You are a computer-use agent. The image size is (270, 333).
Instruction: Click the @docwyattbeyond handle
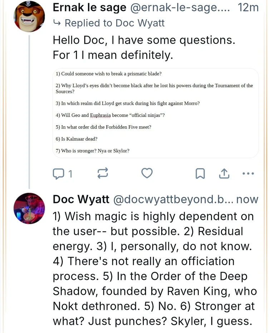(x=172, y=199)
